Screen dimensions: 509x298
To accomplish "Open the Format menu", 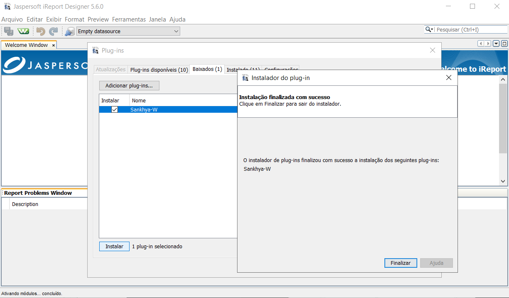I will (x=74, y=19).
